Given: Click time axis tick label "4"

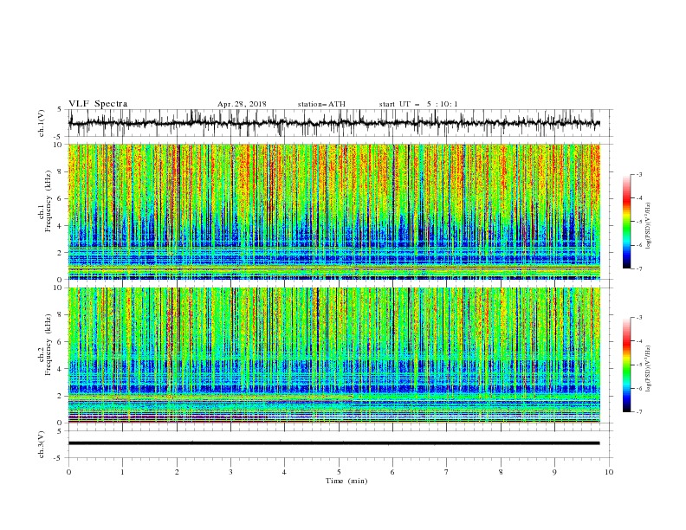Looking at the screenshot, I should pyautogui.click(x=285, y=472).
